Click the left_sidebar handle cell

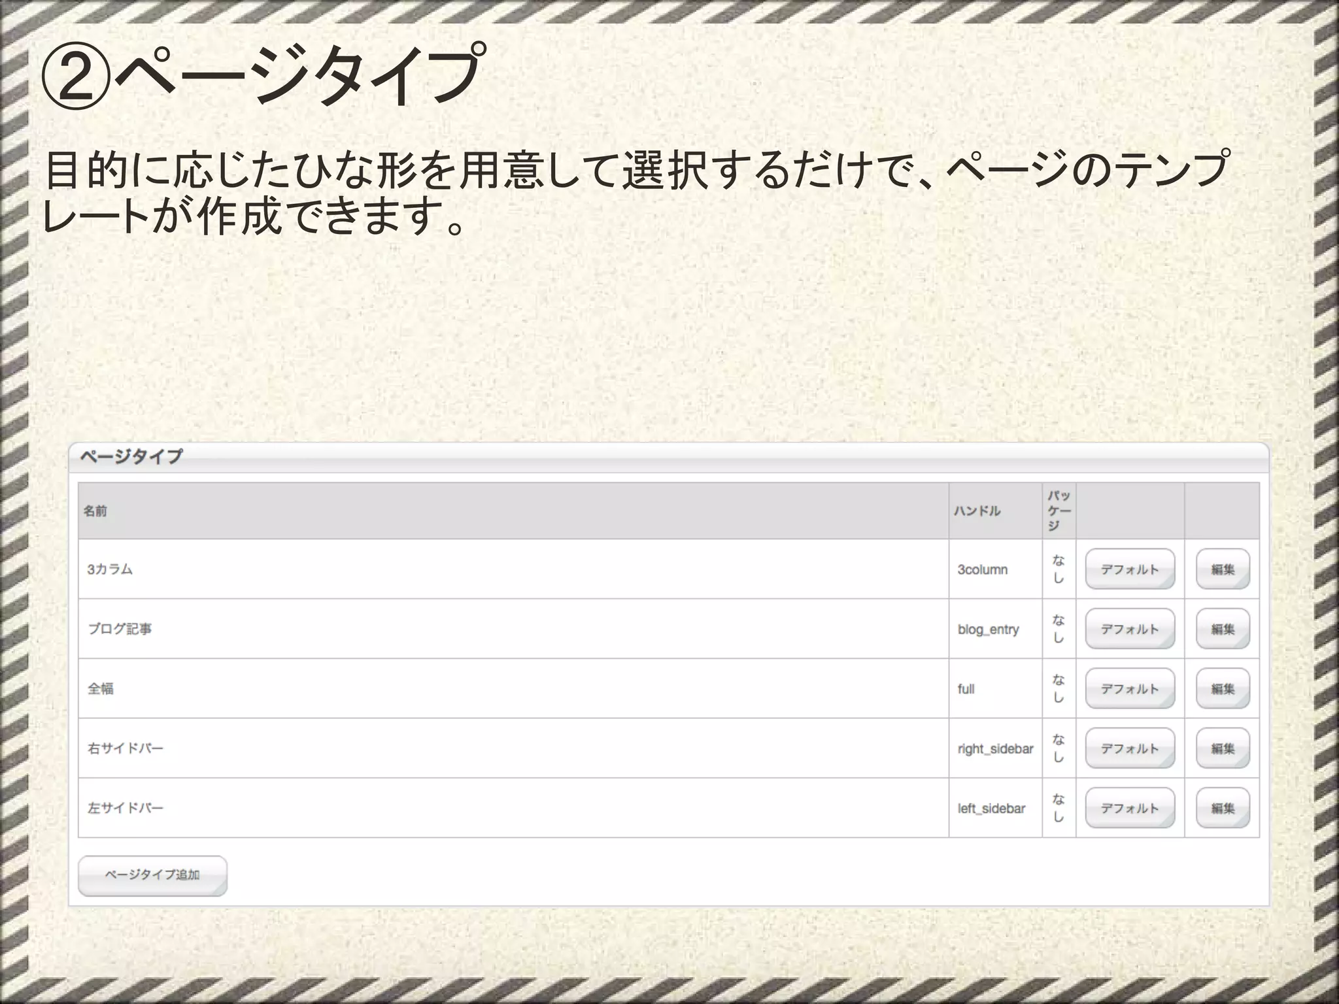(996, 808)
